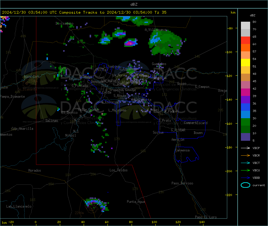
Task: Click the 100 km horizontal axis tick label
Action: click(x=154, y=222)
